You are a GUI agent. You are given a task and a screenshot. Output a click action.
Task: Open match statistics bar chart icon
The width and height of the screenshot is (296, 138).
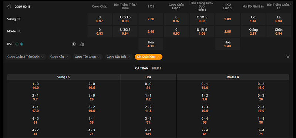82,44
